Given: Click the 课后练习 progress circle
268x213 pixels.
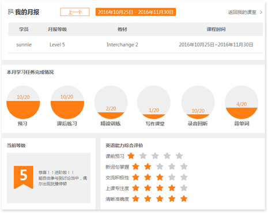Looking at the screenshot, I should [x=67, y=102].
